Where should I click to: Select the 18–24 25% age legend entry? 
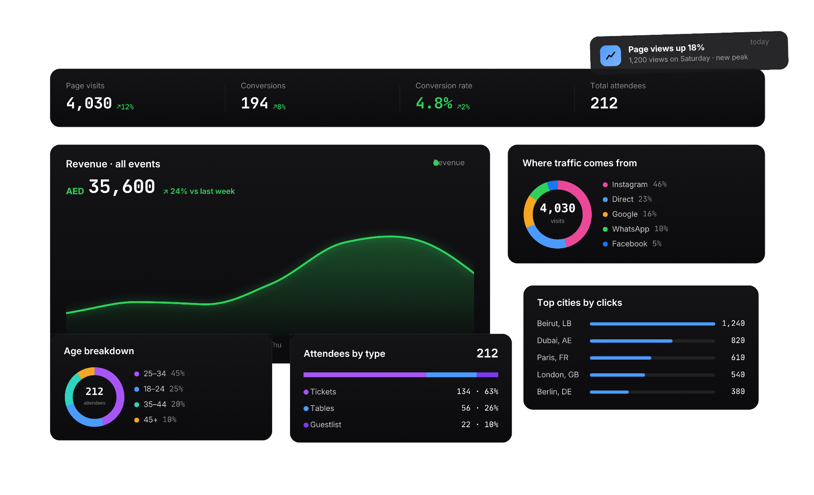coord(159,389)
